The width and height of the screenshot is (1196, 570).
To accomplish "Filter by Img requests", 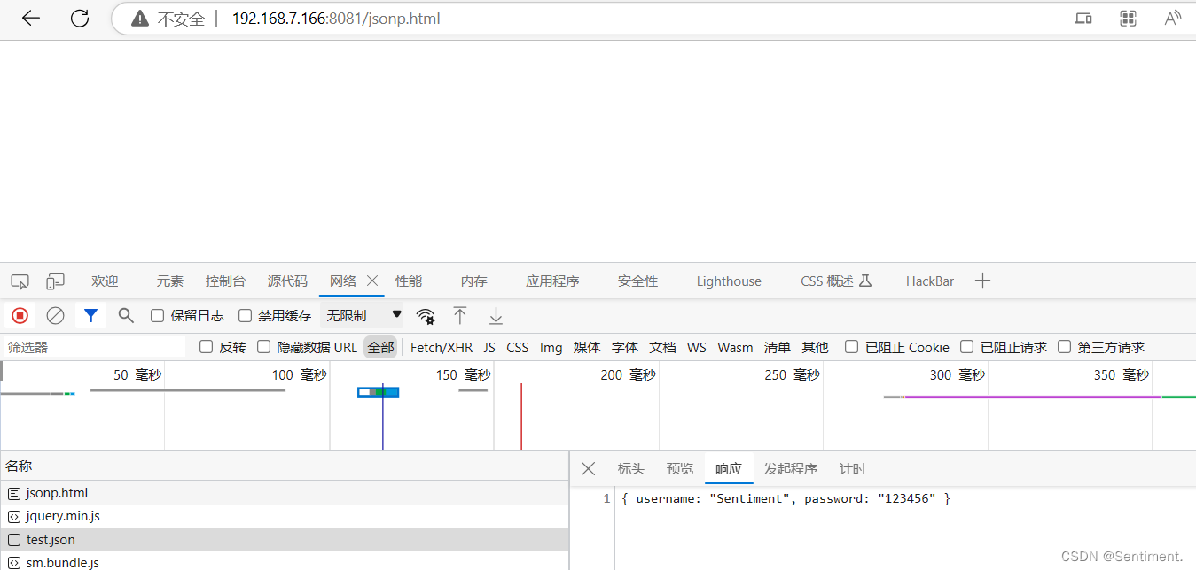I will point(551,348).
